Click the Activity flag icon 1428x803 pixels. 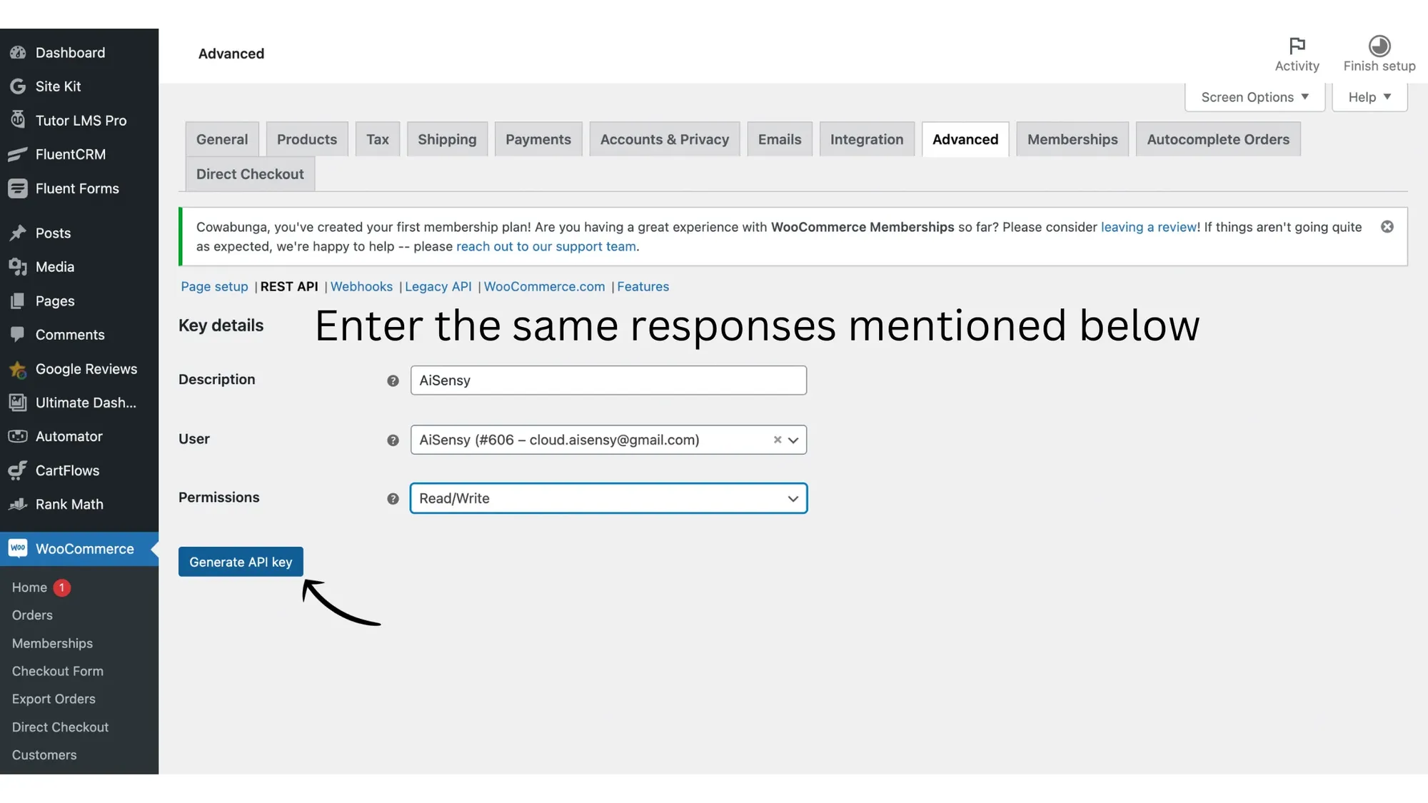pyautogui.click(x=1297, y=46)
